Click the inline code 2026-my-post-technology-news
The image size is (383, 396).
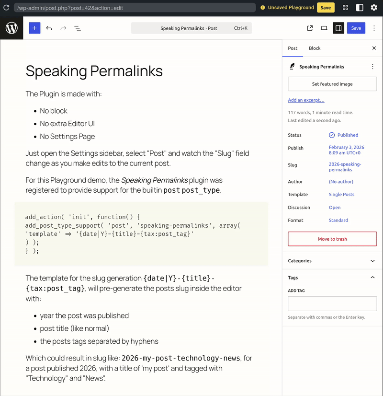(181, 358)
